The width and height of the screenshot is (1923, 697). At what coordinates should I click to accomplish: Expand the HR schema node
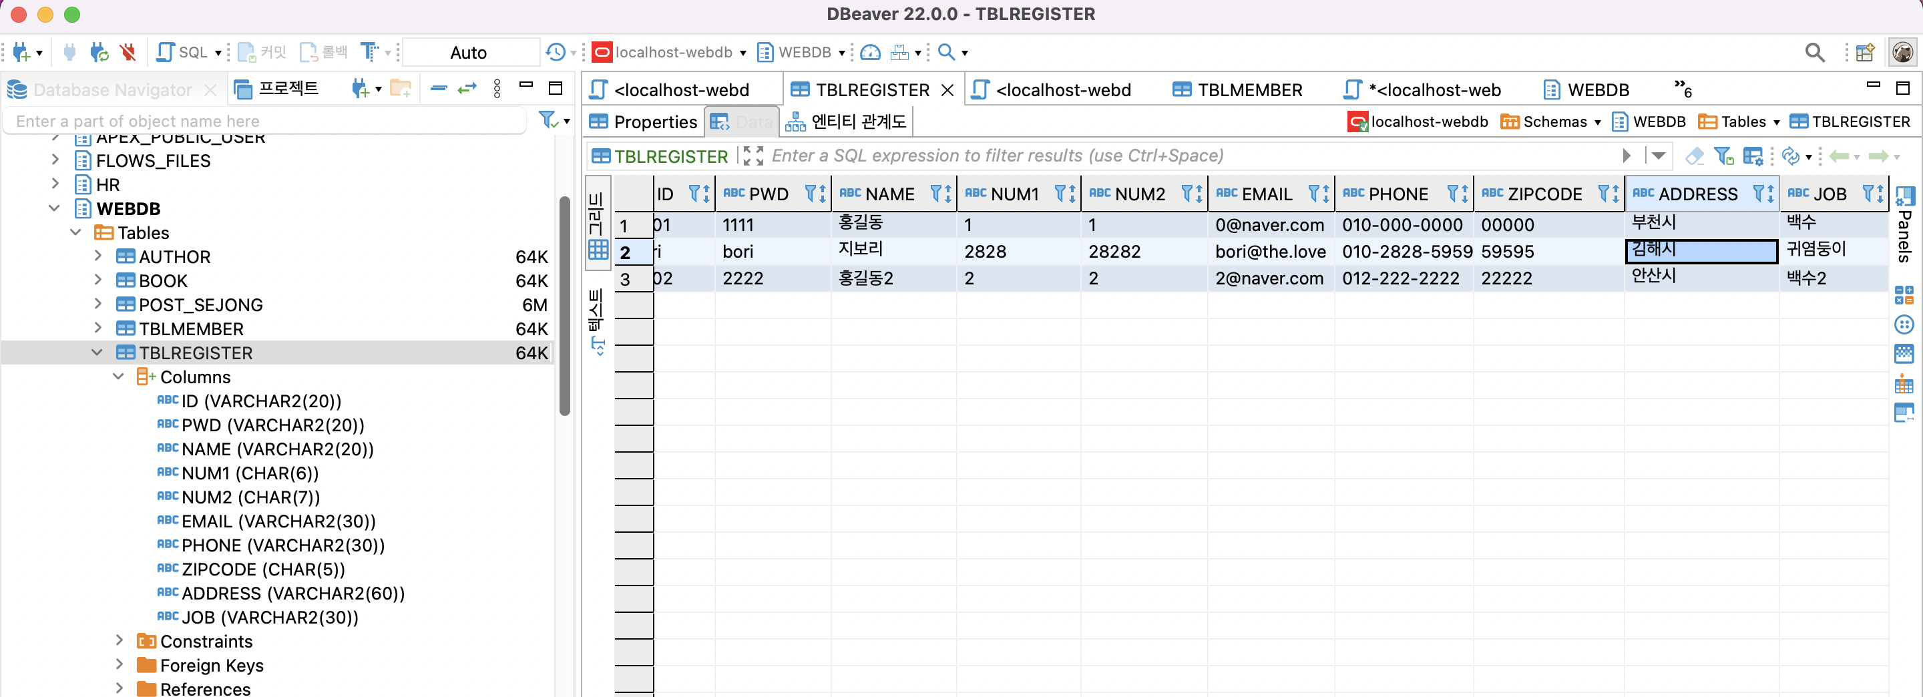coord(55,184)
